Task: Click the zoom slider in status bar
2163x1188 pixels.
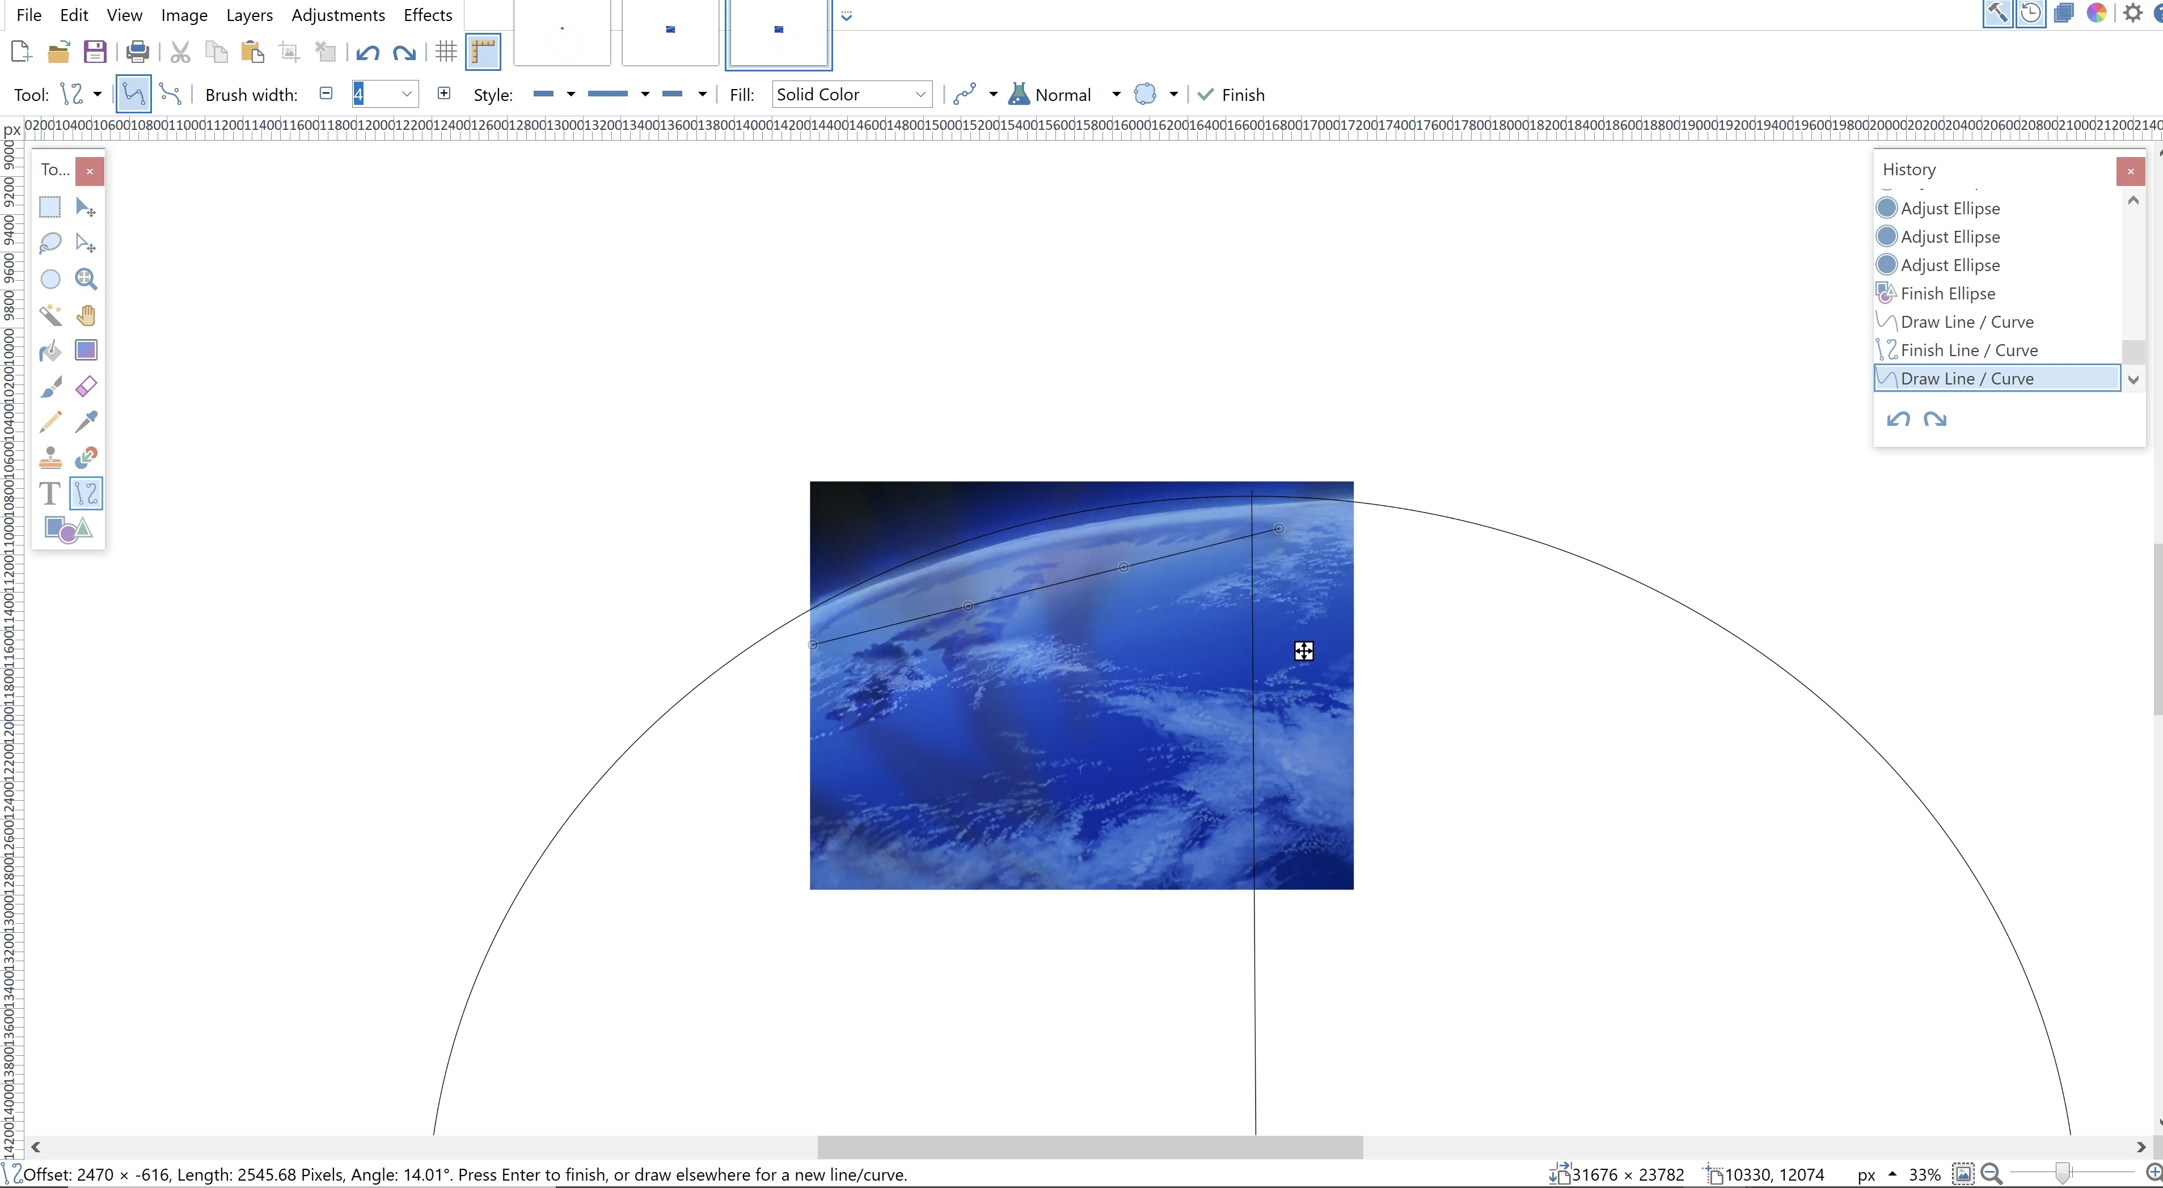Action: point(2062,1174)
